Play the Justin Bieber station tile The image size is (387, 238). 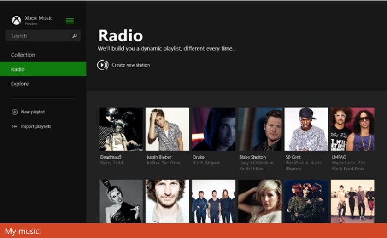(167, 129)
